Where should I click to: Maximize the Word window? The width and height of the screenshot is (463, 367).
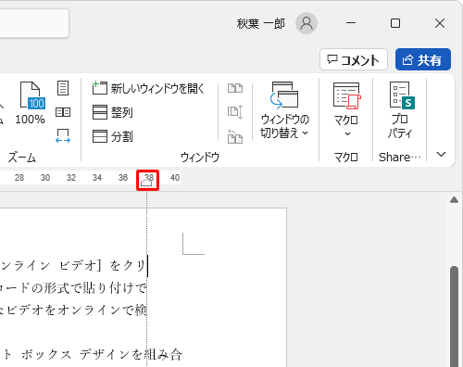[395, 23]
